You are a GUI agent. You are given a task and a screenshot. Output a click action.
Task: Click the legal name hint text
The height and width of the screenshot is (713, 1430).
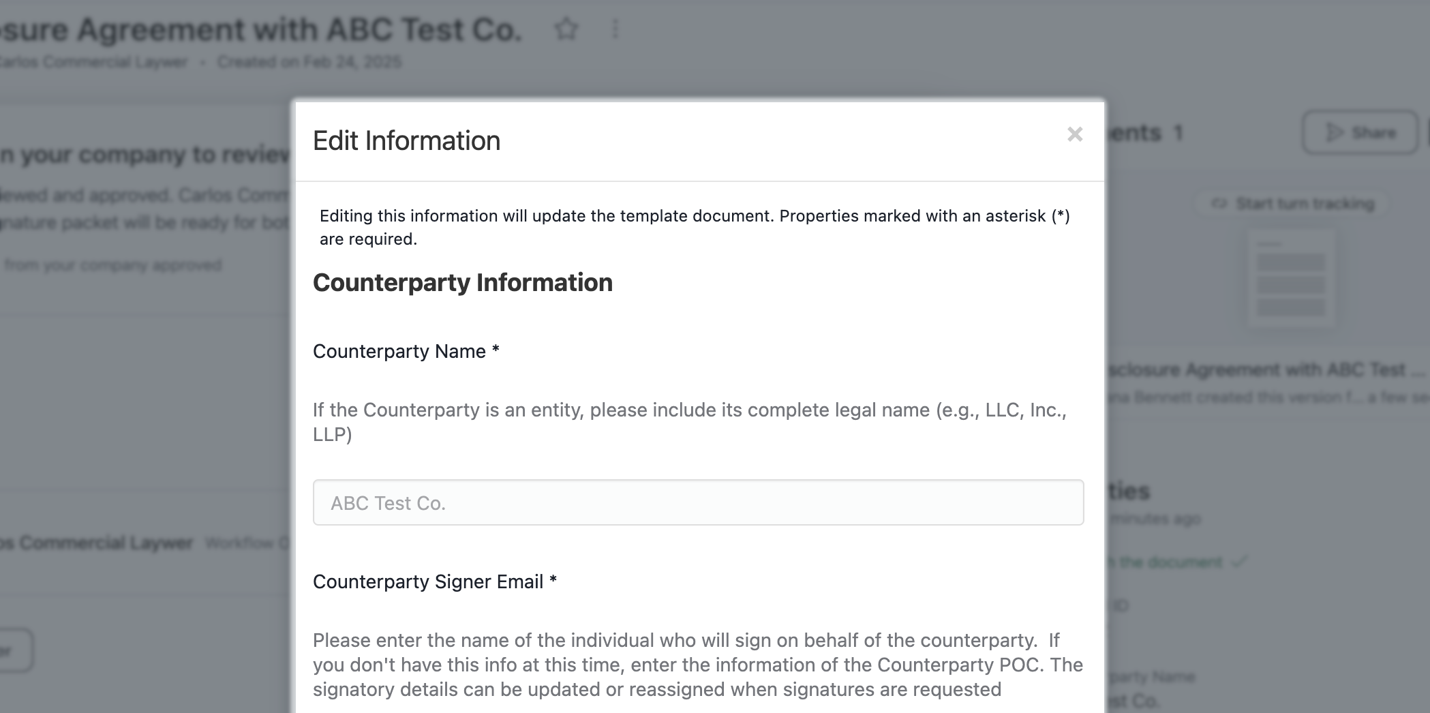pyautogui.click(x=690, y=422)
